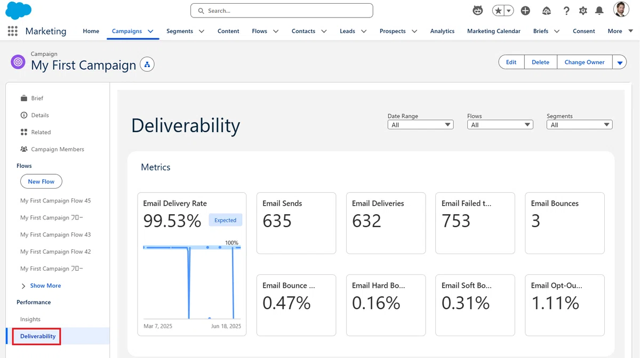Open more actions arrow next to Change Owner
This screenshot has width=640, height=358.
tap(620, 62)
